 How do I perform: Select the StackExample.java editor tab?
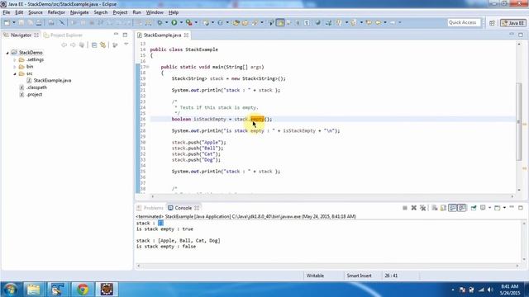pos(162,35)
